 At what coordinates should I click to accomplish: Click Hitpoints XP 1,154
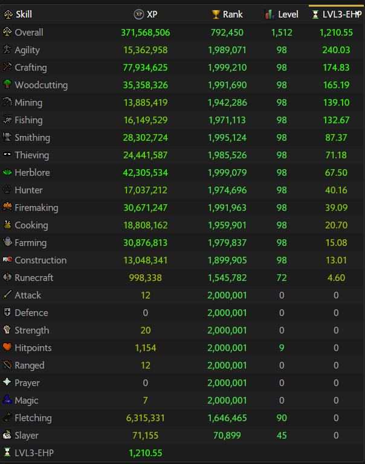click(146, 347)
